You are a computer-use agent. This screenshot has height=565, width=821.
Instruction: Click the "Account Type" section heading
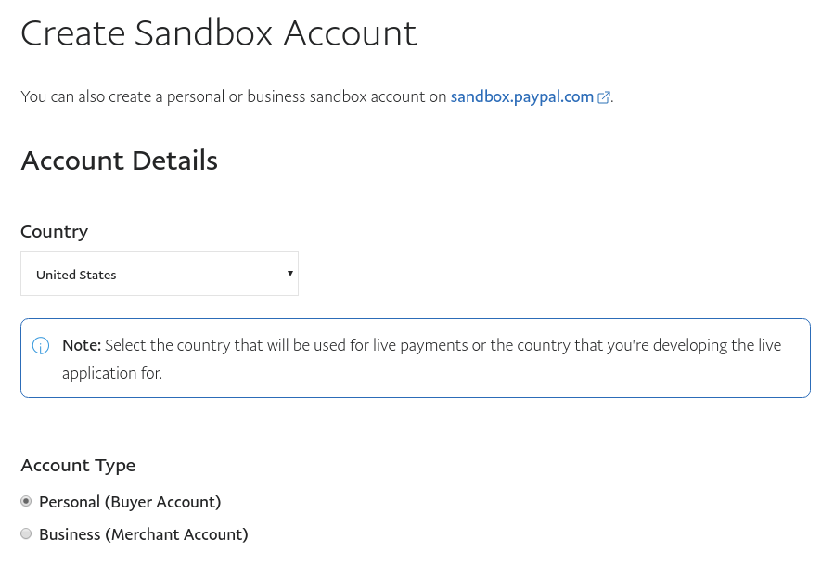[x=78, y=465]
